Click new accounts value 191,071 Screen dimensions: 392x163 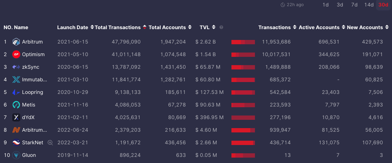[x=372, y=54]
